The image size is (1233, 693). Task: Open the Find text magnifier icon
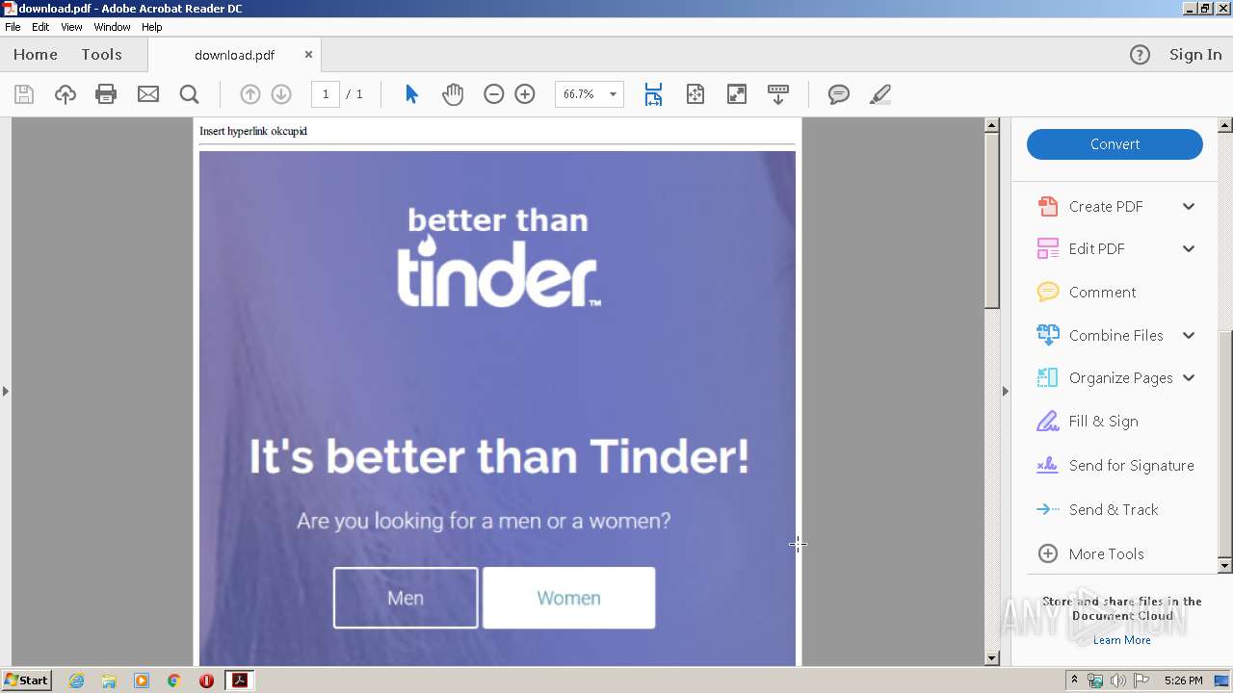point(190,94)
